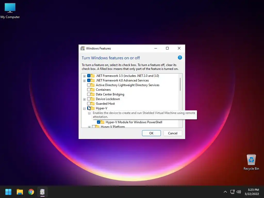
Task: Select the Guarded Host label
Action: (x=105, y=104)
